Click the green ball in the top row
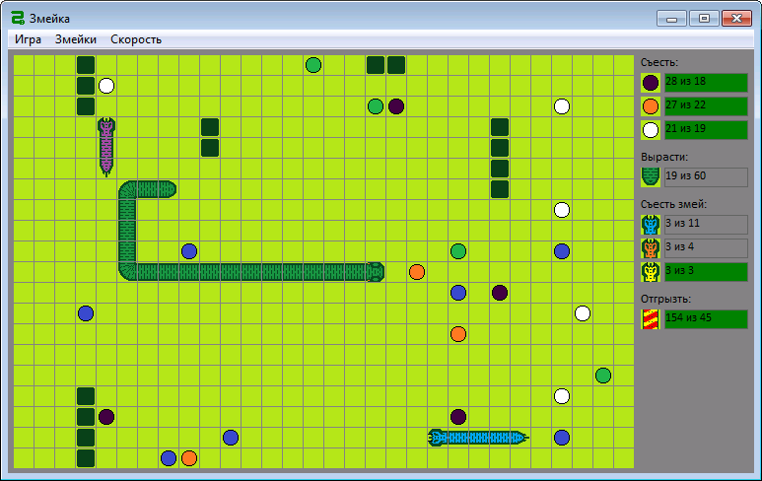The image size is (762, 481). 313,65
